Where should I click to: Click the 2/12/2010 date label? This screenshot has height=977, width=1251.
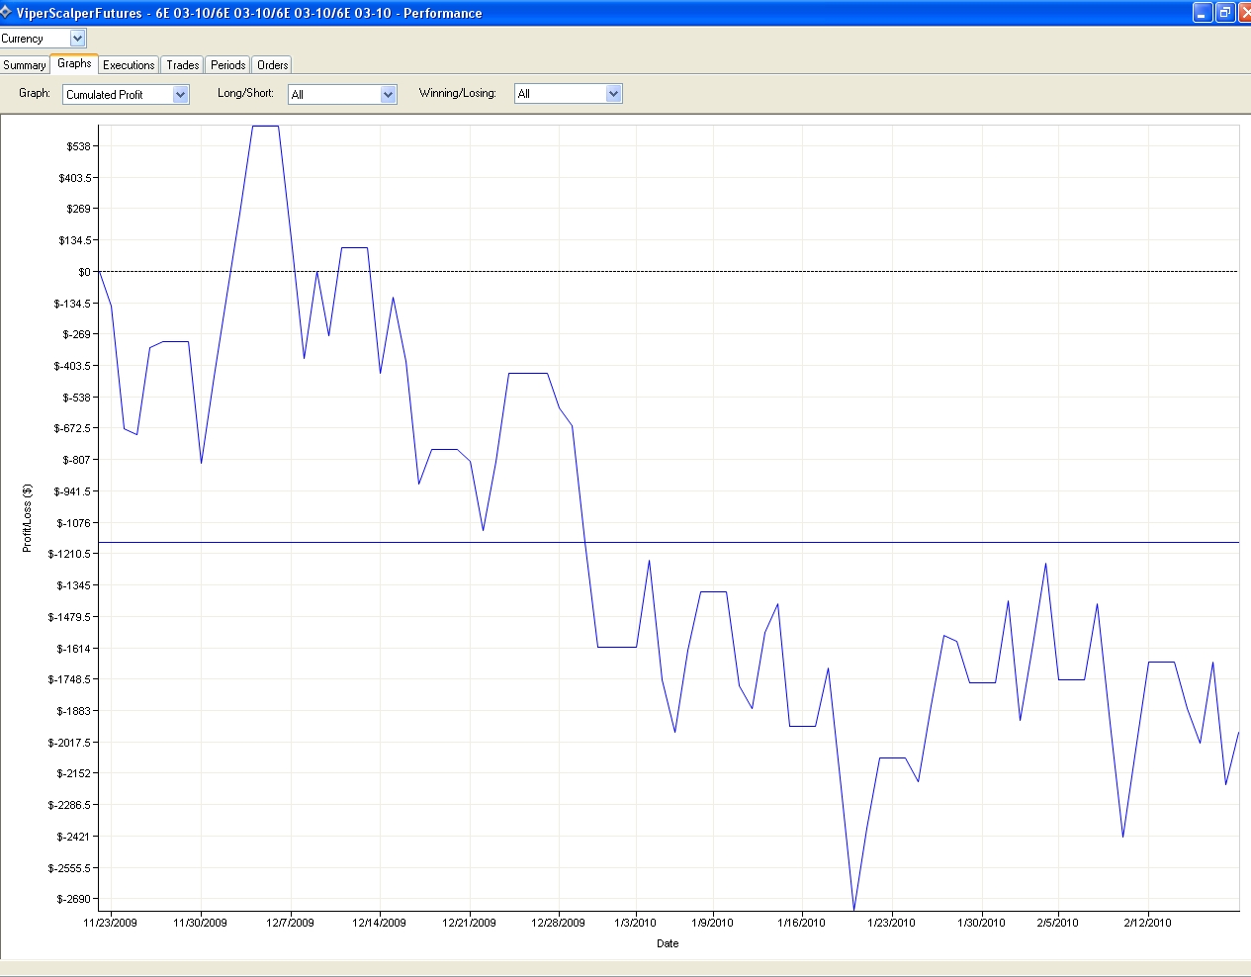(1147, 923)
